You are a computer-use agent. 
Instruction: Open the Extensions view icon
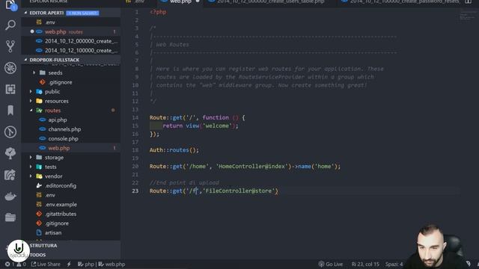10,89
